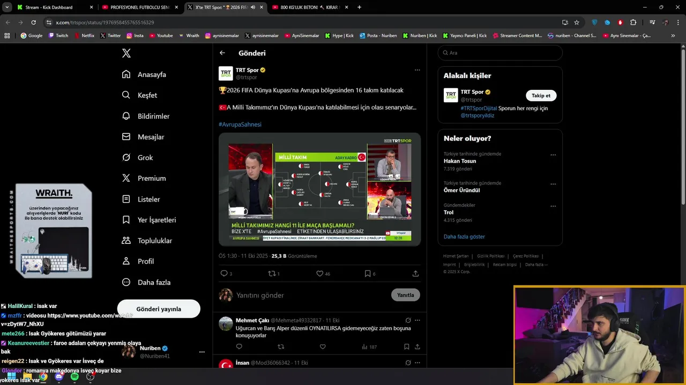686x385 pixels.
Task: Click the Ara search field
Action: pyautogui.click(x=500, y=53)
